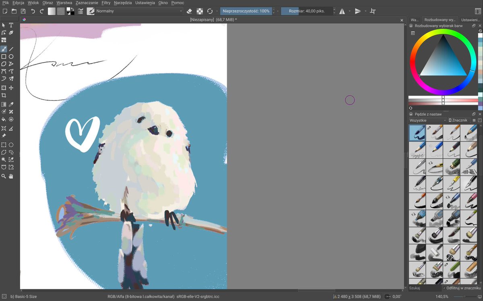Toggle vertical mirror tool

pos(357,11)
